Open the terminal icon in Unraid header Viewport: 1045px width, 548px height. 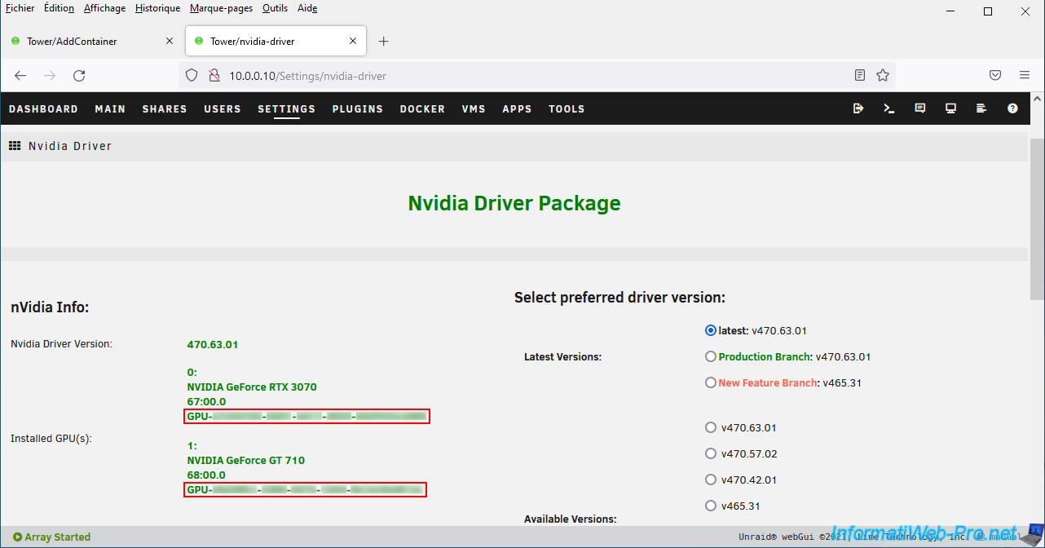pyautogui.click(x=889, y=108)
